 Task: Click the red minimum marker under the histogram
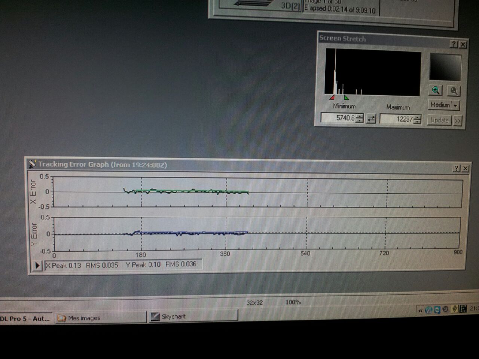coord(332,98)
